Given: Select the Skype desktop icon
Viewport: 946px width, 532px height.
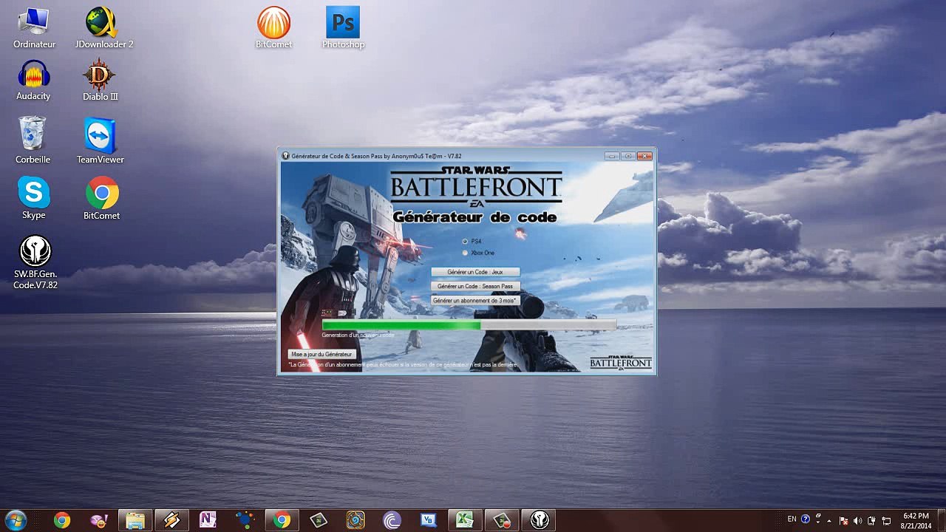Looking at the screenshot, I should coord(33,198).
